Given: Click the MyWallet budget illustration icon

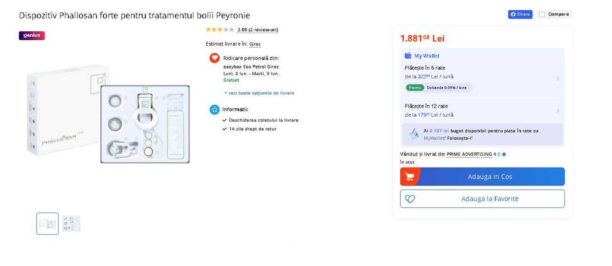Looking at the screenshot, I should [x=414, y=134].
